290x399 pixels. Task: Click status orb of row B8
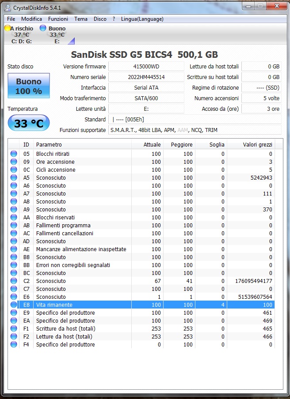tap(14, 257)
